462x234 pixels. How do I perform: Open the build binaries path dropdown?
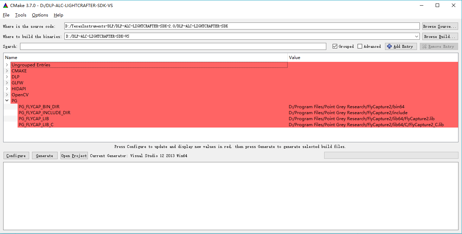[x=417, y=36]
